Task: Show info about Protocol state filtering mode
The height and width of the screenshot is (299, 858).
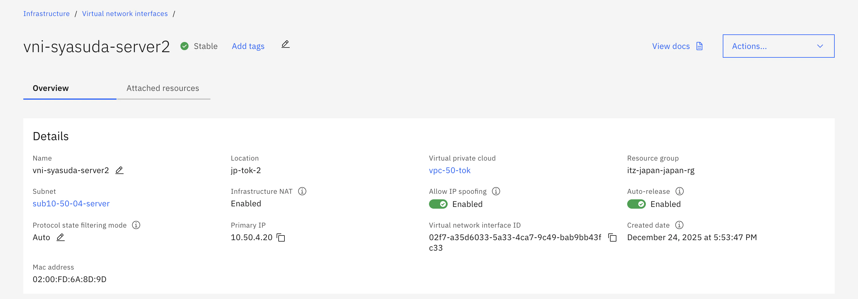Action: 136,225
